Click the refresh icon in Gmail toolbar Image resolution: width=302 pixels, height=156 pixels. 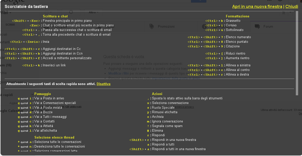71,12
